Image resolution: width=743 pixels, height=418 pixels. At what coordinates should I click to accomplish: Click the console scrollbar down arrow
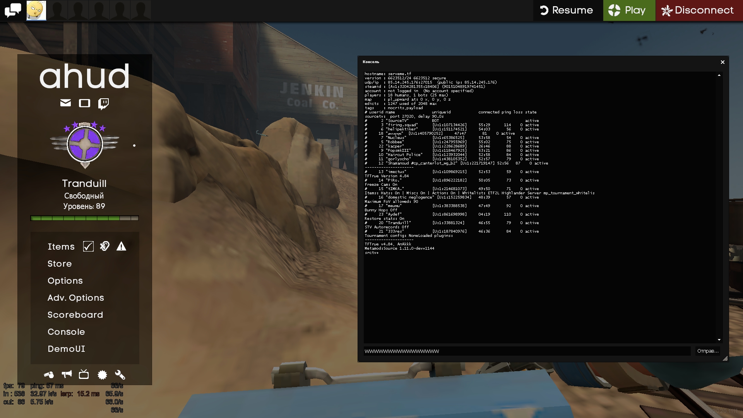[719, 340]
